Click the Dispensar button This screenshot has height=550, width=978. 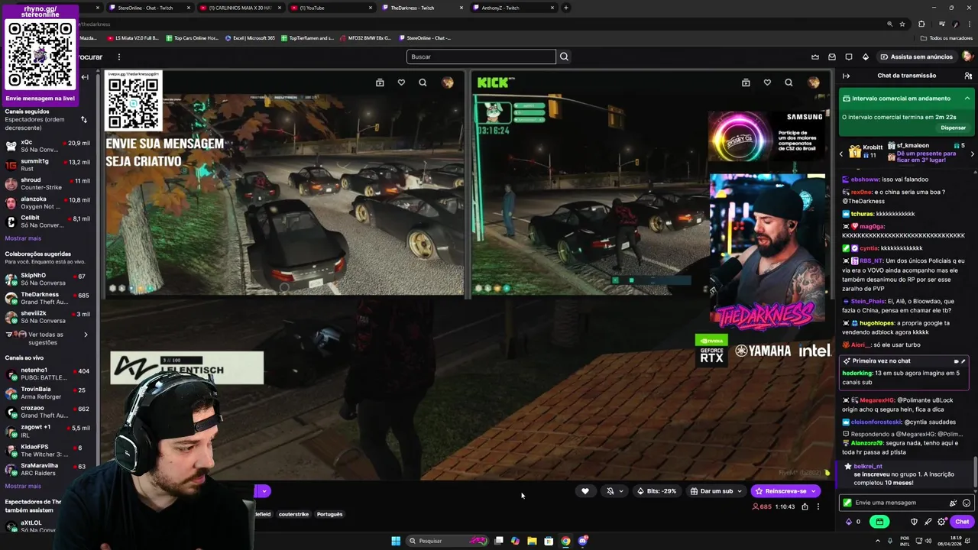pyautogui.click(x=953, y=128)
